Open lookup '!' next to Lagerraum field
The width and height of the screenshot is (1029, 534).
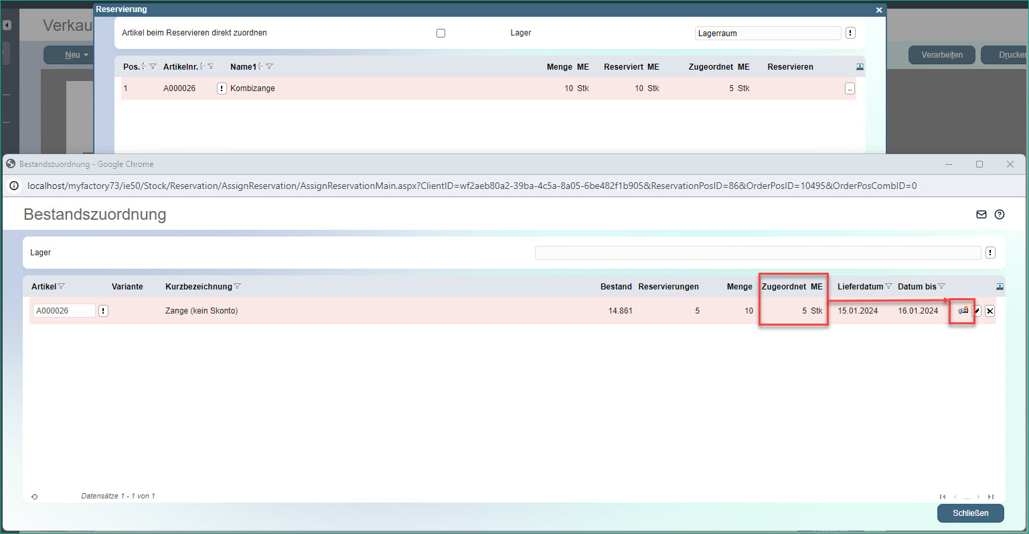pos(850,33)
